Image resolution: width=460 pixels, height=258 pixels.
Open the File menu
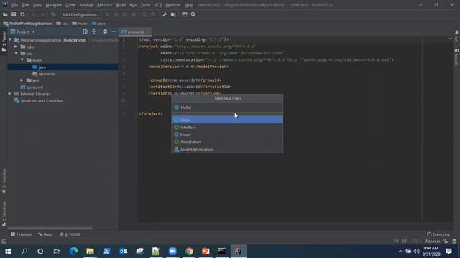14,5
